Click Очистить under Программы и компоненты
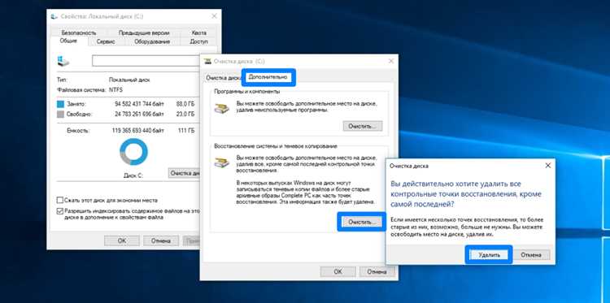 [363, 126]
